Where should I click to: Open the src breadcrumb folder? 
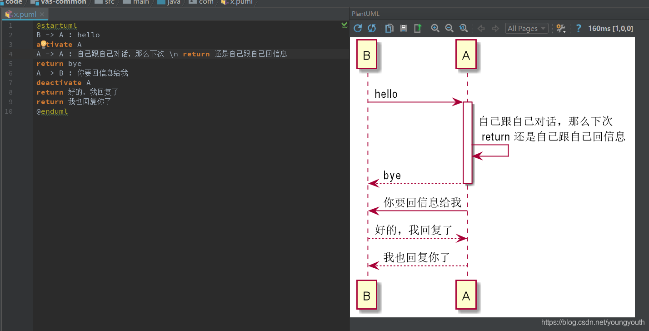click(105, 2)
